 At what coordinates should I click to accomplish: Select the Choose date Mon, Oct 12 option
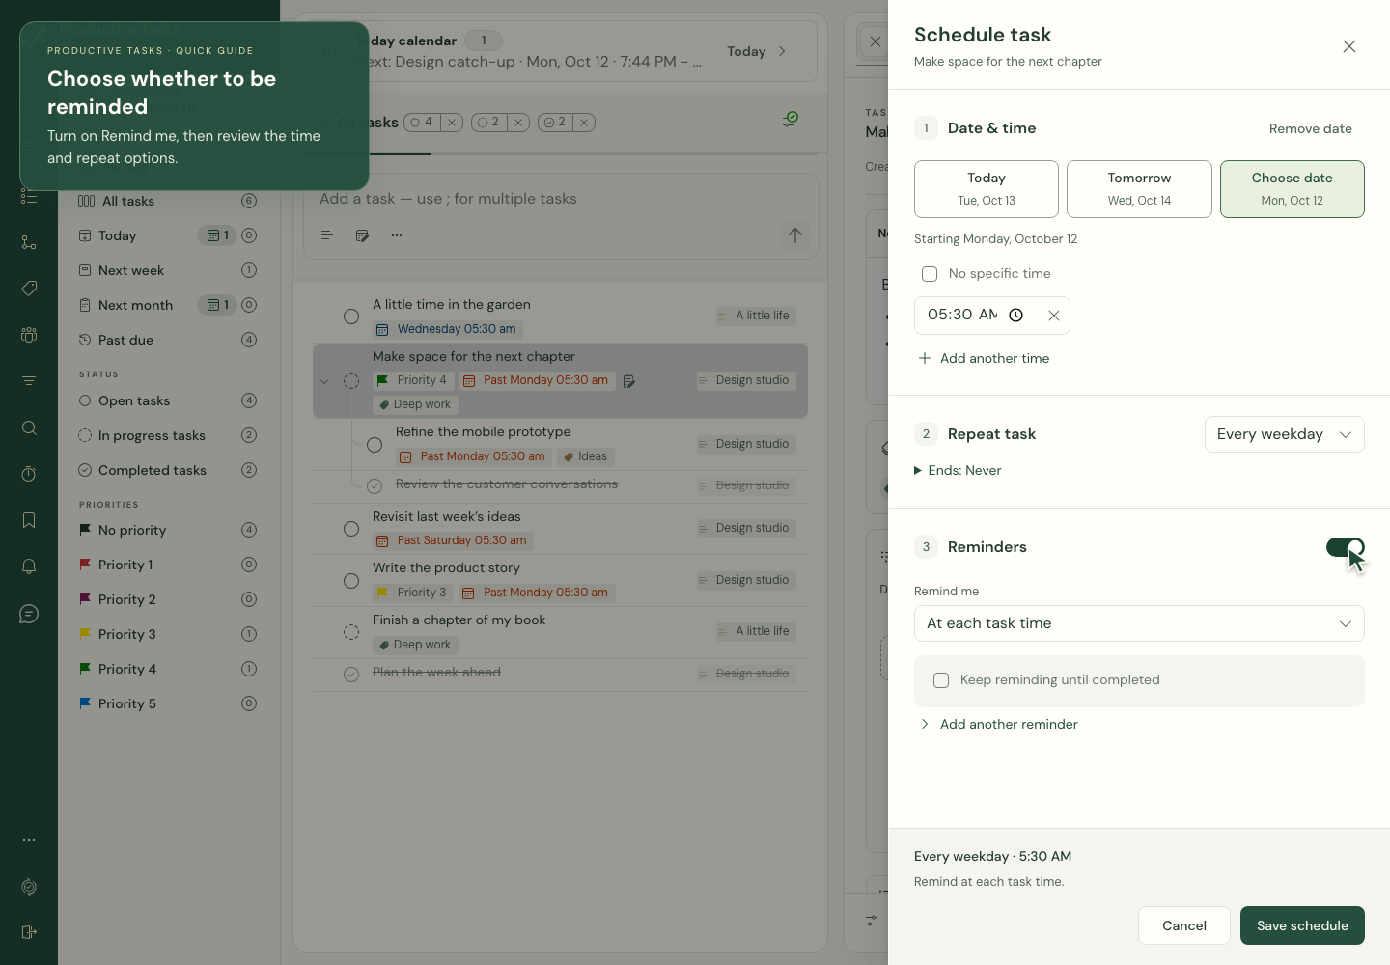(x=1293, y=189)
